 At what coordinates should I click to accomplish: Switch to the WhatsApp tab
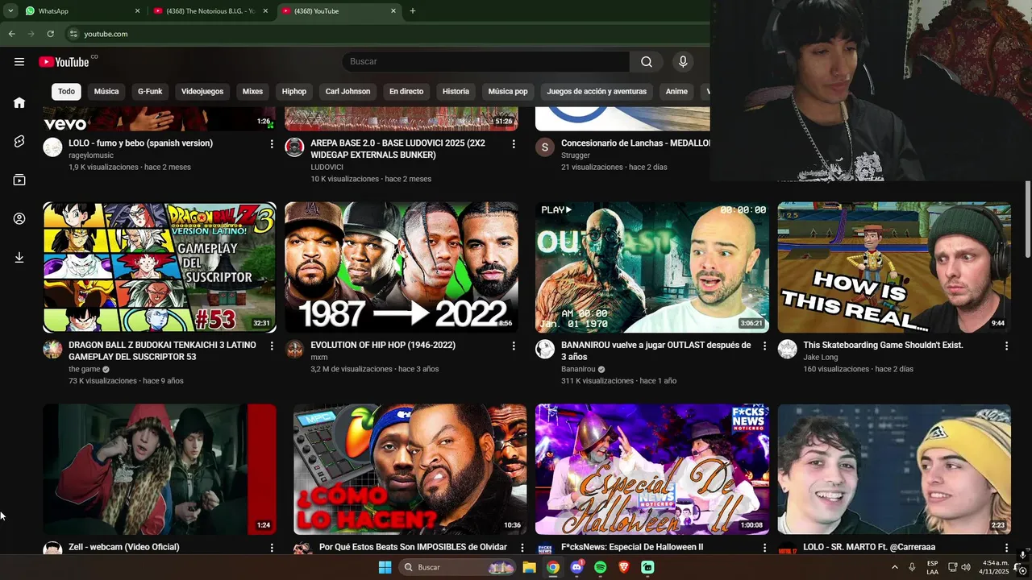81,11
